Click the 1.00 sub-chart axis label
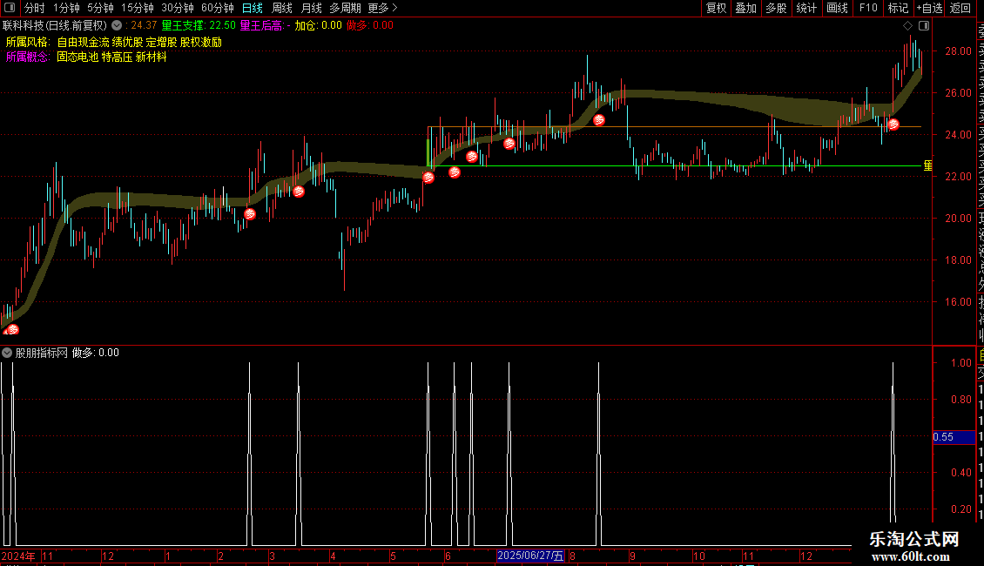Viewport: 984px width, 566px height. pos(960,363)
